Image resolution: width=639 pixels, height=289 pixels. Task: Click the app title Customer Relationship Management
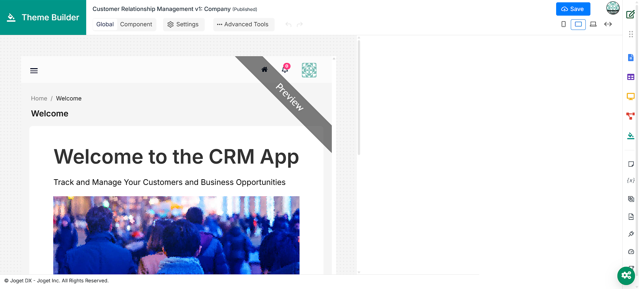(161, 9)
